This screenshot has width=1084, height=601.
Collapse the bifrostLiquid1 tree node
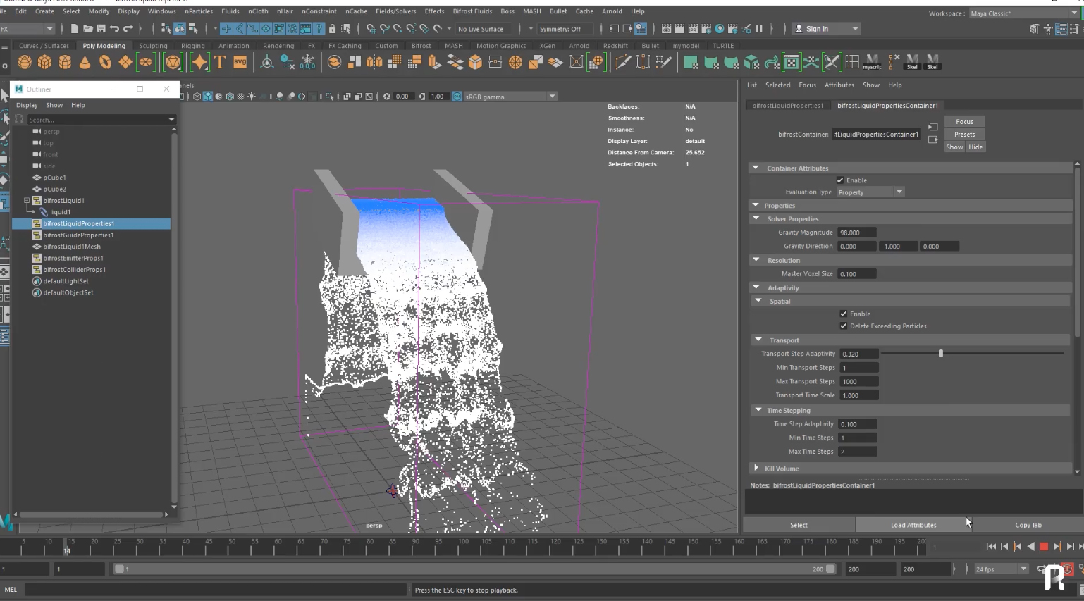point(27,201)
